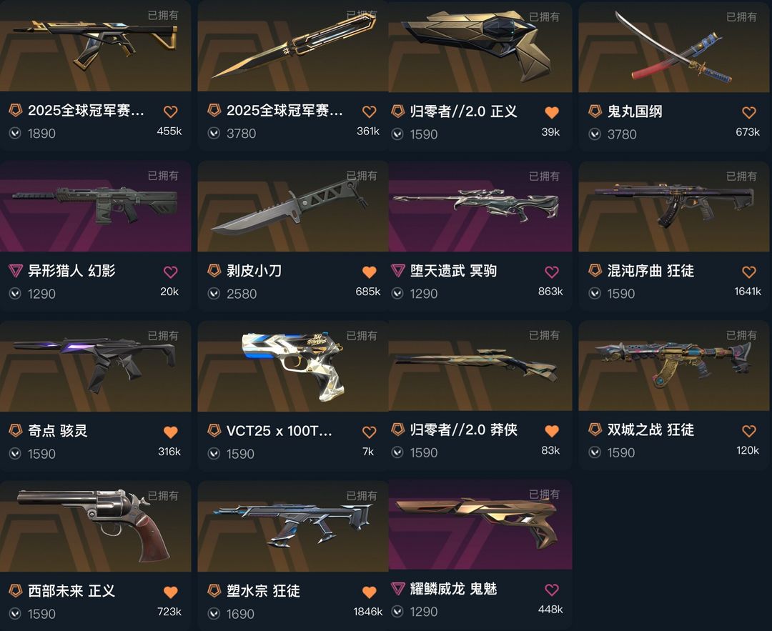This screenshot has width=772, height=631.
Task: Click the heart icon for 双城之战 狂徒
Action: click(749, 431)
